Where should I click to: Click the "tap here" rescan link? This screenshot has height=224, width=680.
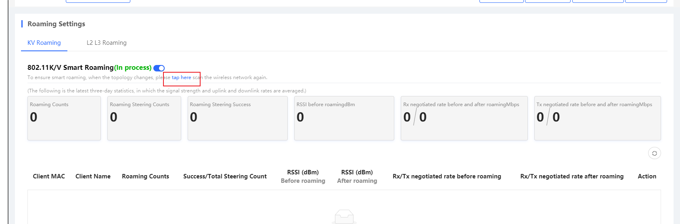tap(182, 77)
